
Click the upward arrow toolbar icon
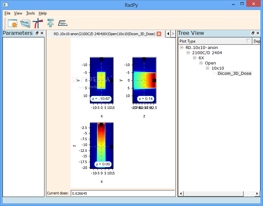(50, 23)
